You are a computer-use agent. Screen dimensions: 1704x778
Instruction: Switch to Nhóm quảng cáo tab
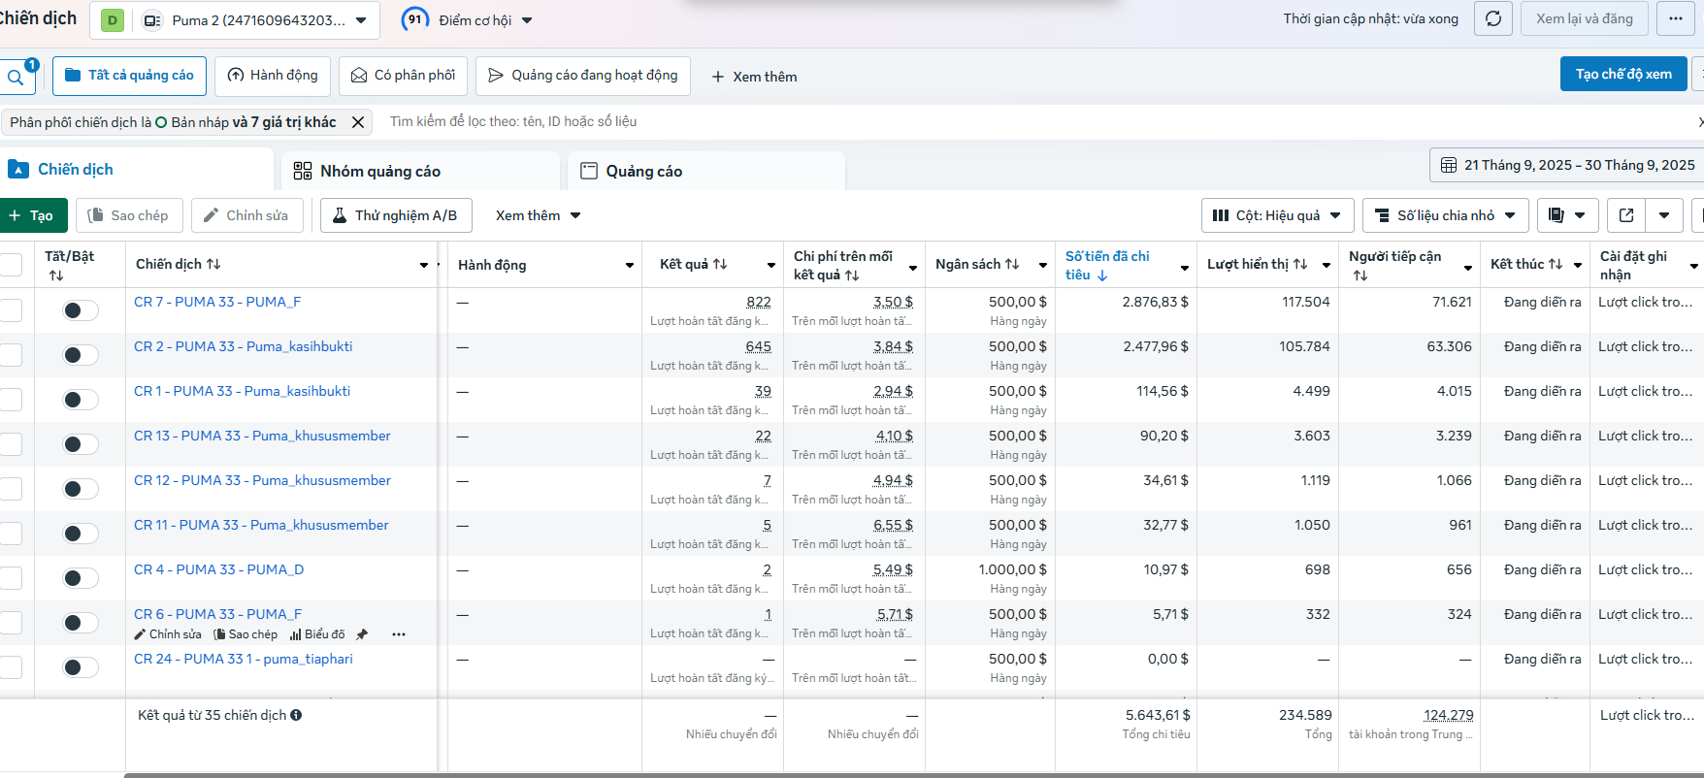click(379, 171)
